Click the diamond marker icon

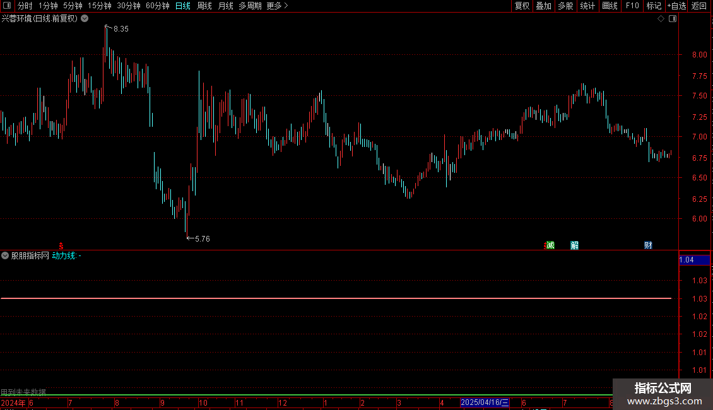(661, 19)
